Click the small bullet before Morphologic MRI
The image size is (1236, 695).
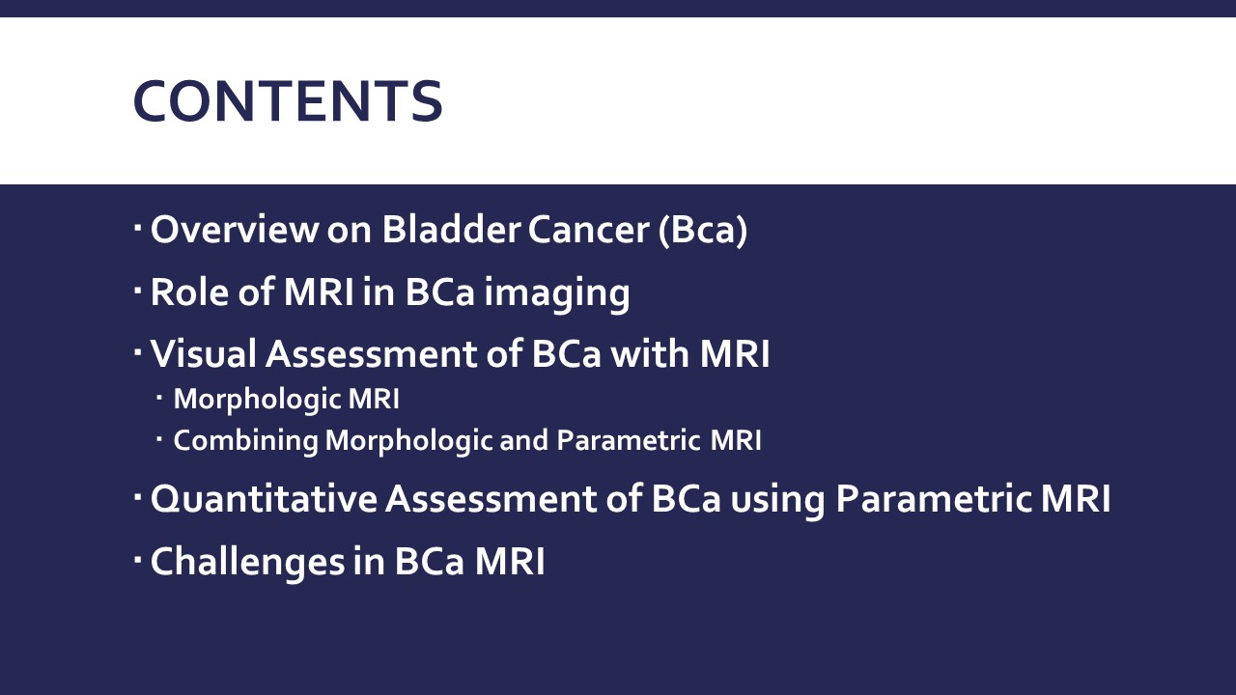[159, 398]
